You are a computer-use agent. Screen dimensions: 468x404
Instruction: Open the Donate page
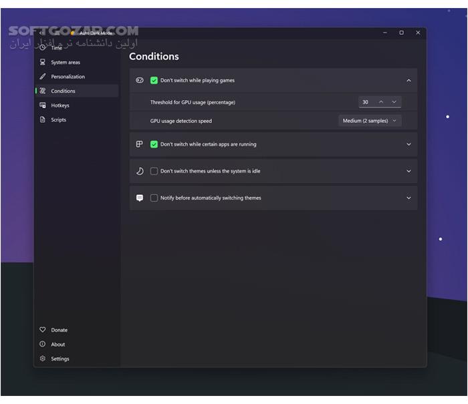click(x=77, y=329)
